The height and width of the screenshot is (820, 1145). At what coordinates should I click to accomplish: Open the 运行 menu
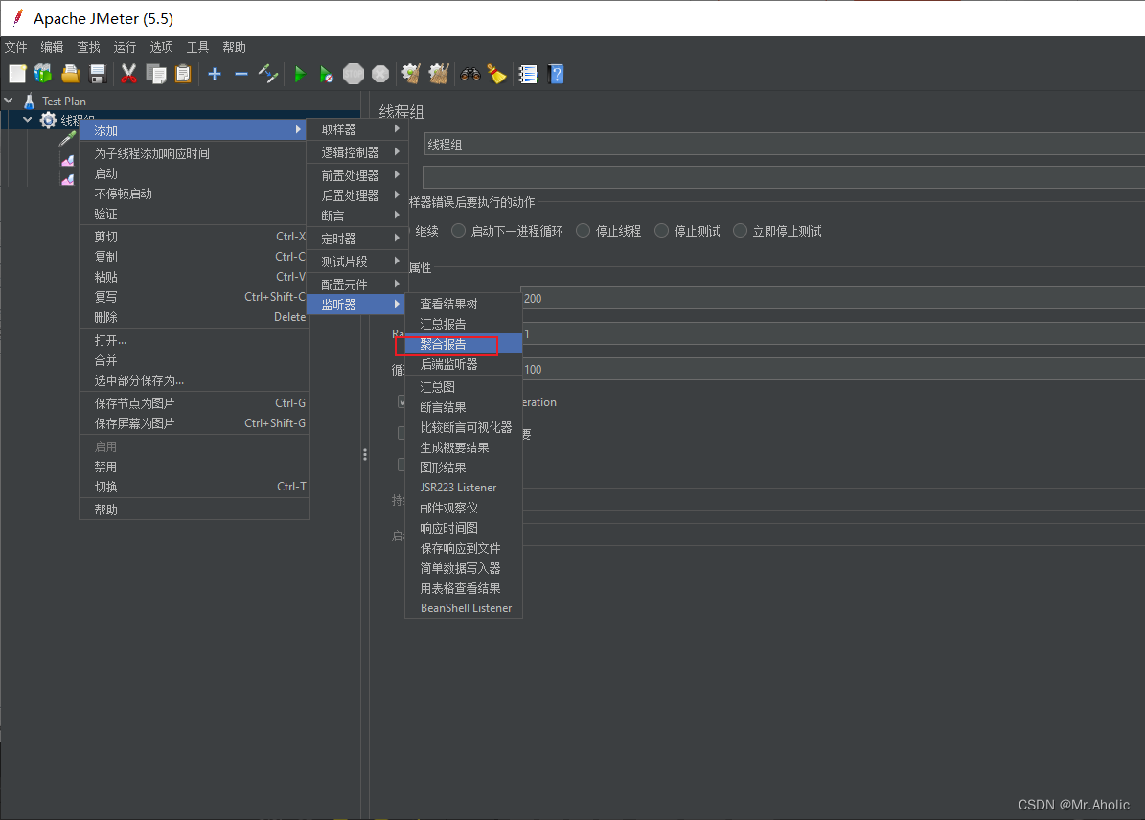[x=125, y=47]
